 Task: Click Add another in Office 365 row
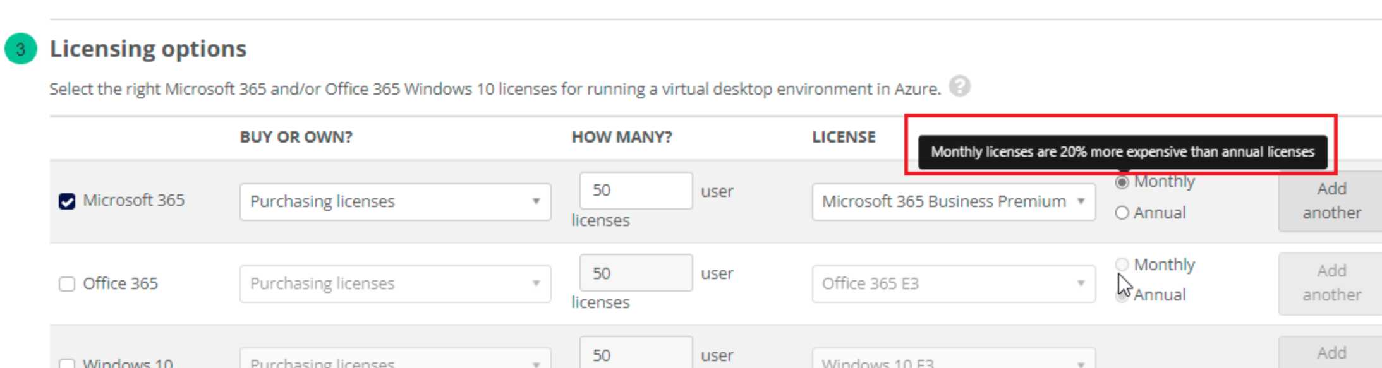tap(1331, 283)
